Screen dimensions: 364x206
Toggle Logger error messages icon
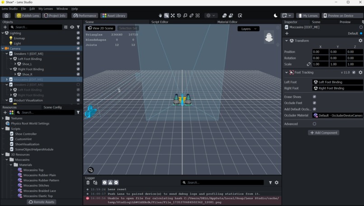pyautogui.click(x=116, y=183)
